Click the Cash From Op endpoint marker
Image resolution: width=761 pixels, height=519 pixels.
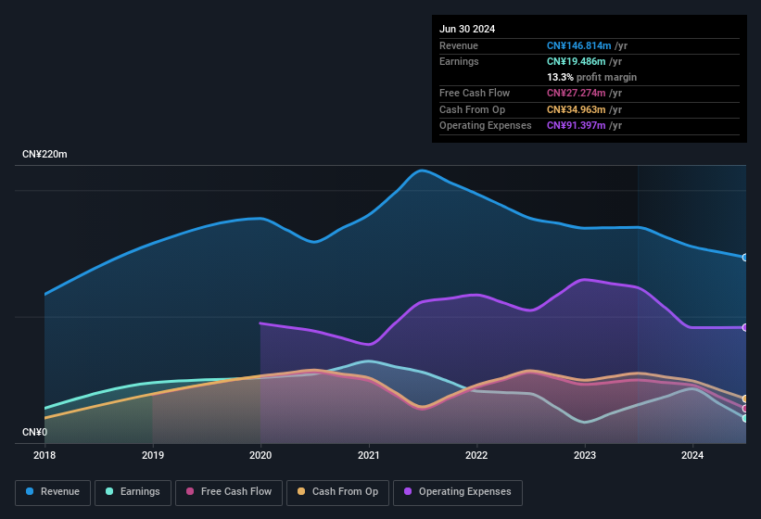click(745, 399)
